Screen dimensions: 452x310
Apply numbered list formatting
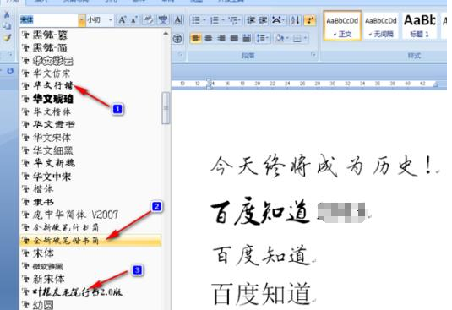pyautogui.click(x=215, y=20)
